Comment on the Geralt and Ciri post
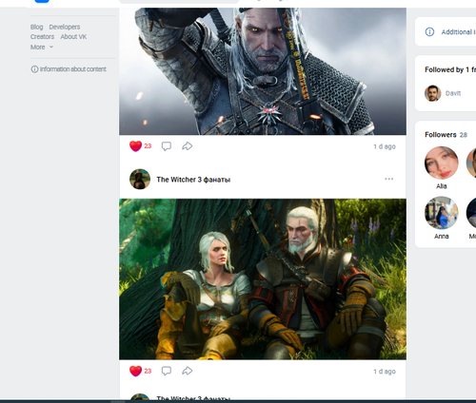 coord(167,371)
